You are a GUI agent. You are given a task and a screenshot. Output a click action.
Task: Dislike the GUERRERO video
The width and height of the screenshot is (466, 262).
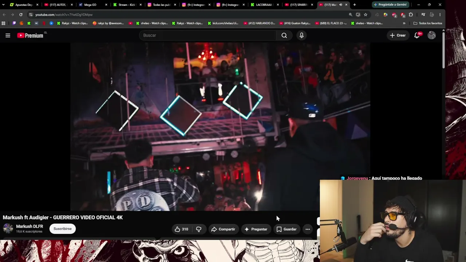click(x=199, y=229)
